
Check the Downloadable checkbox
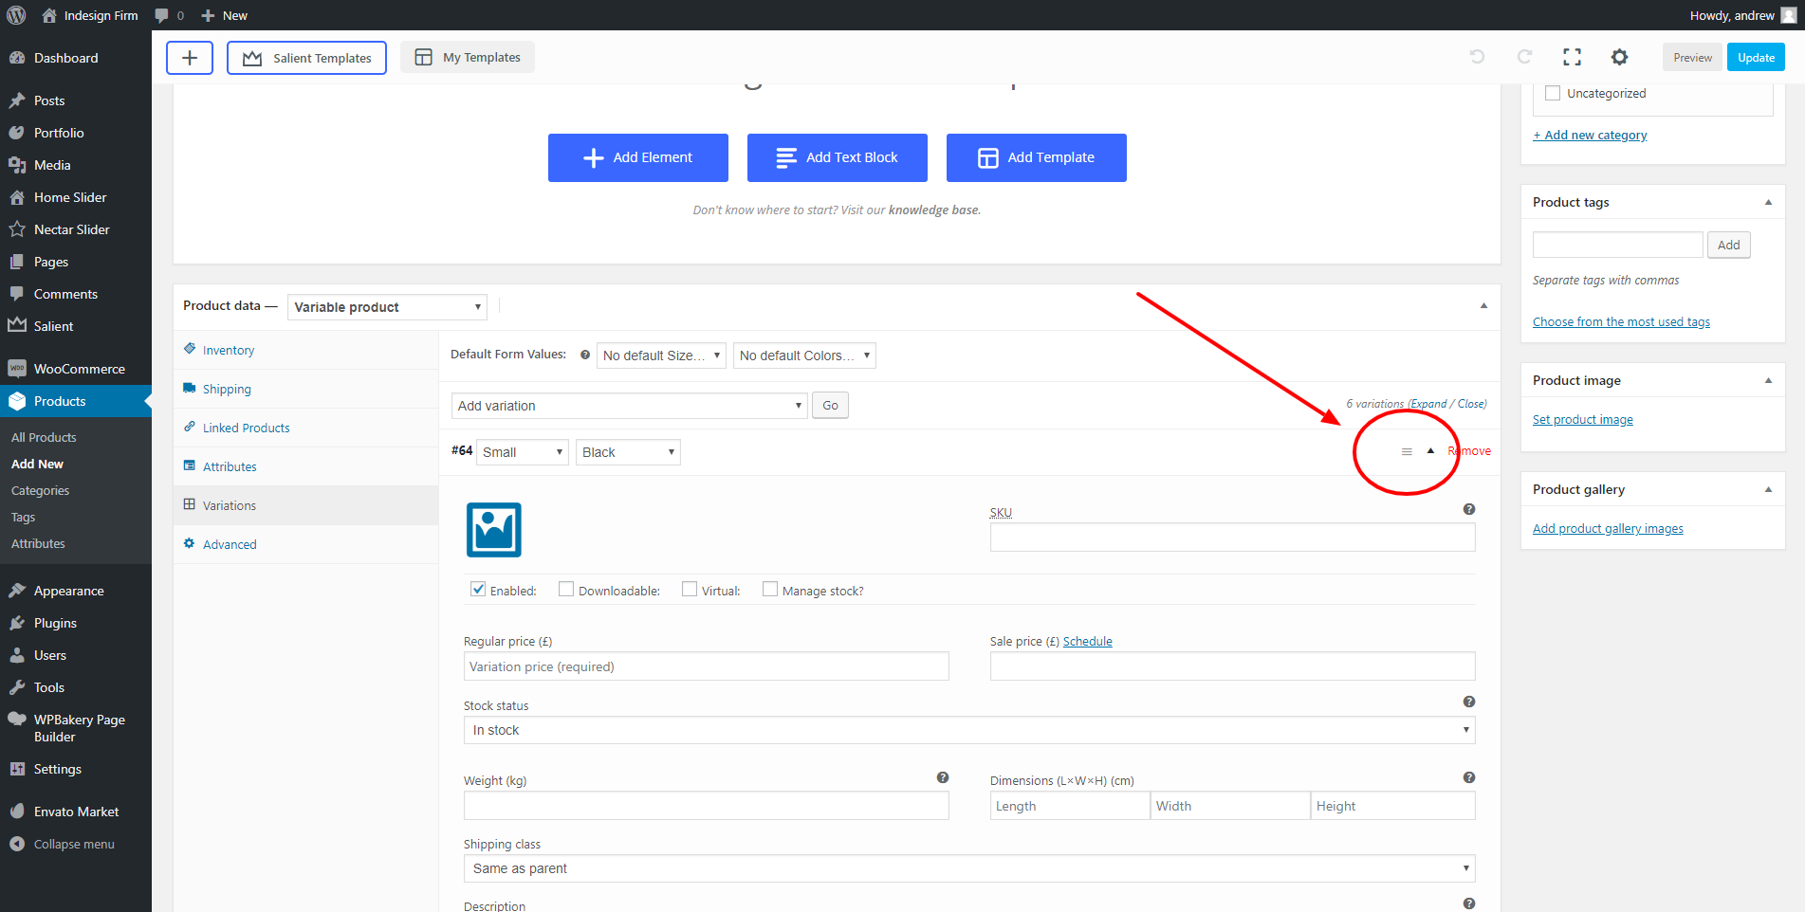566,590
